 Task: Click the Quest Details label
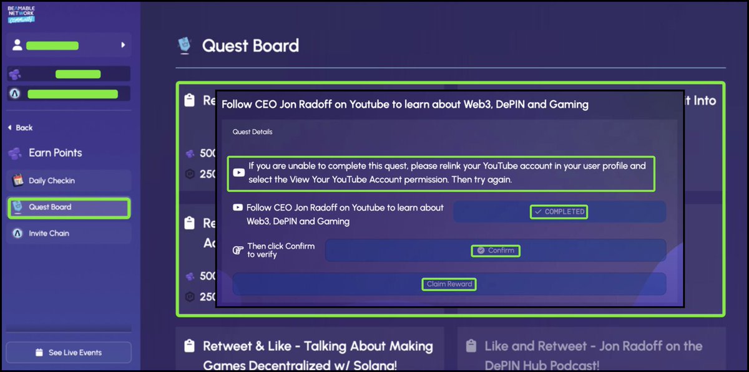252,132
